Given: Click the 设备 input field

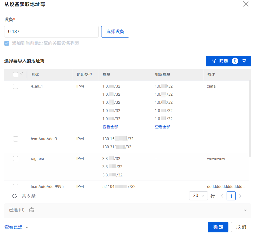Looking at the screenshot, I should coord(51,32).
